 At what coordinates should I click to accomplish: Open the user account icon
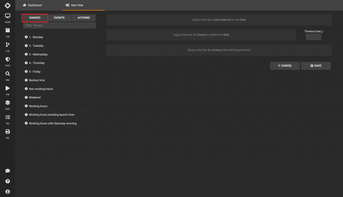coord(7,192)
